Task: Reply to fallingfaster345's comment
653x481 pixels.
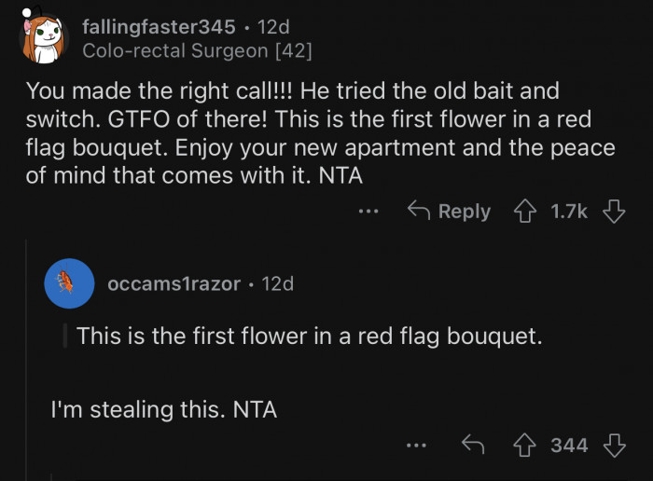Action: (450, 212)
